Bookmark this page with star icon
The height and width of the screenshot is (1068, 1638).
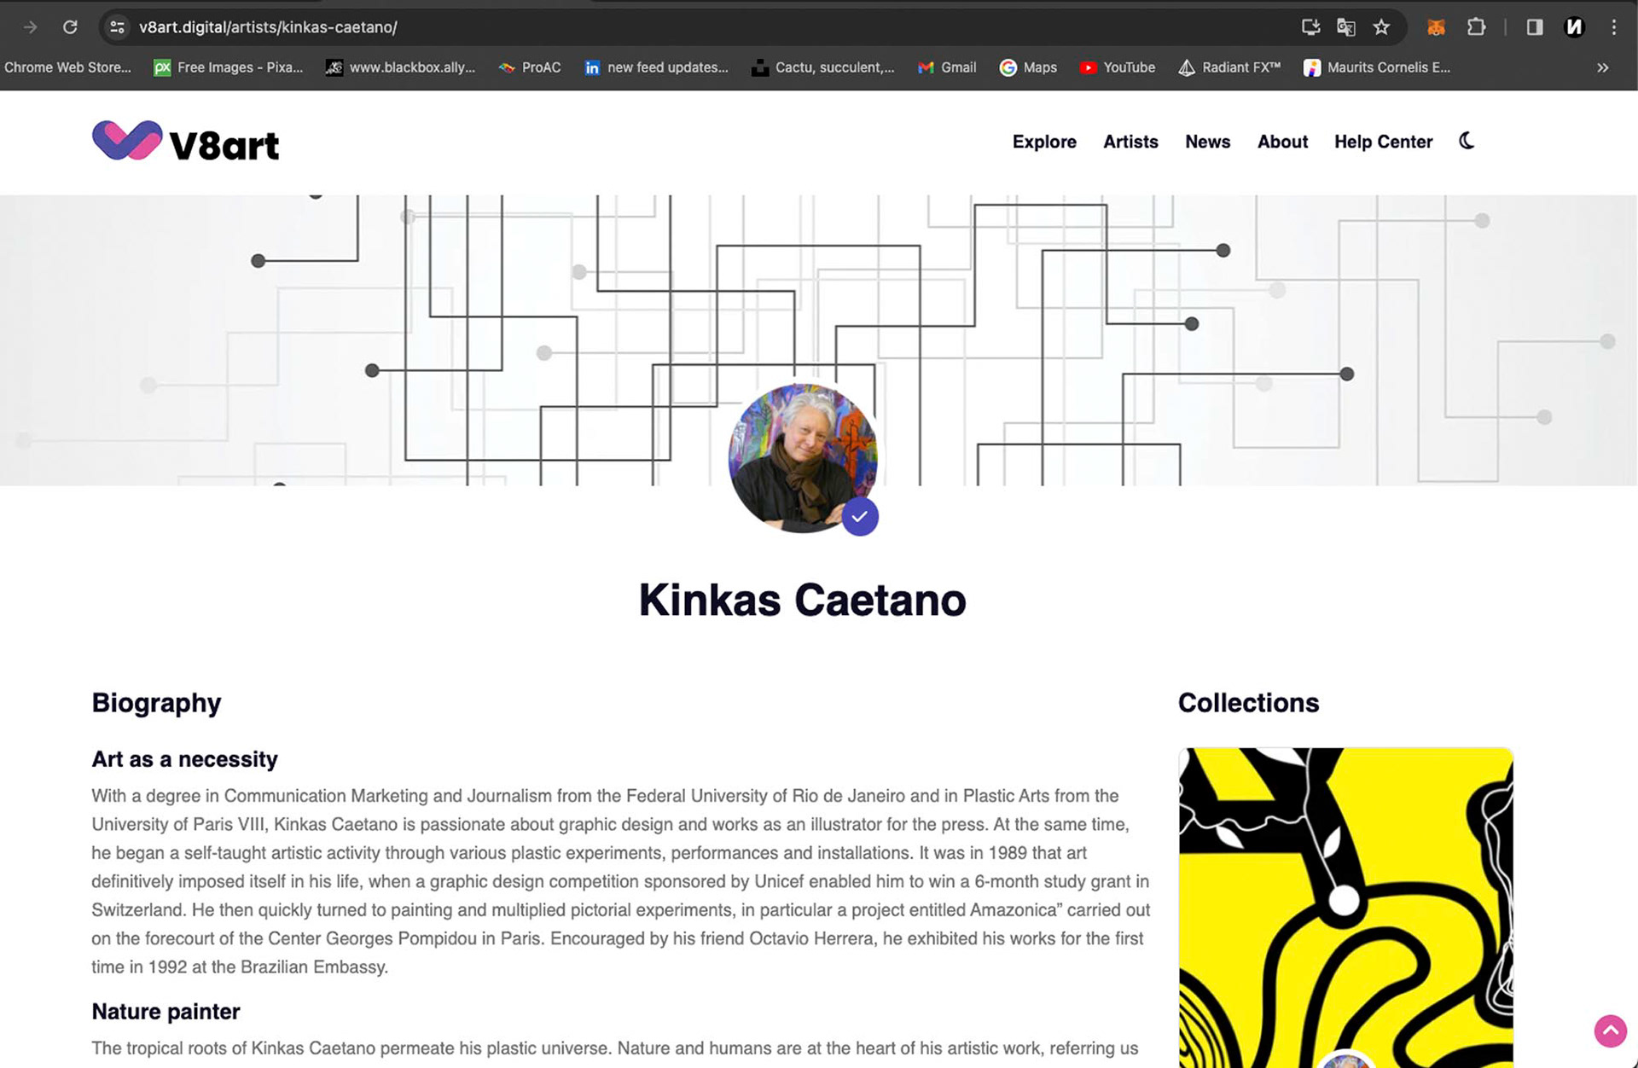point(1381,27)
